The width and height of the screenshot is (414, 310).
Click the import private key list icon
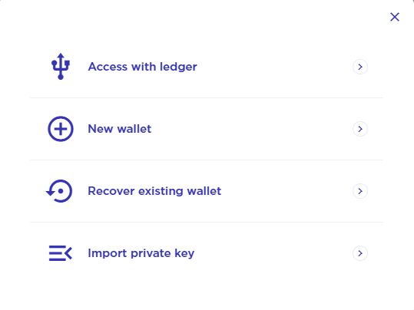pyautogui.click(x=61, y=253)
